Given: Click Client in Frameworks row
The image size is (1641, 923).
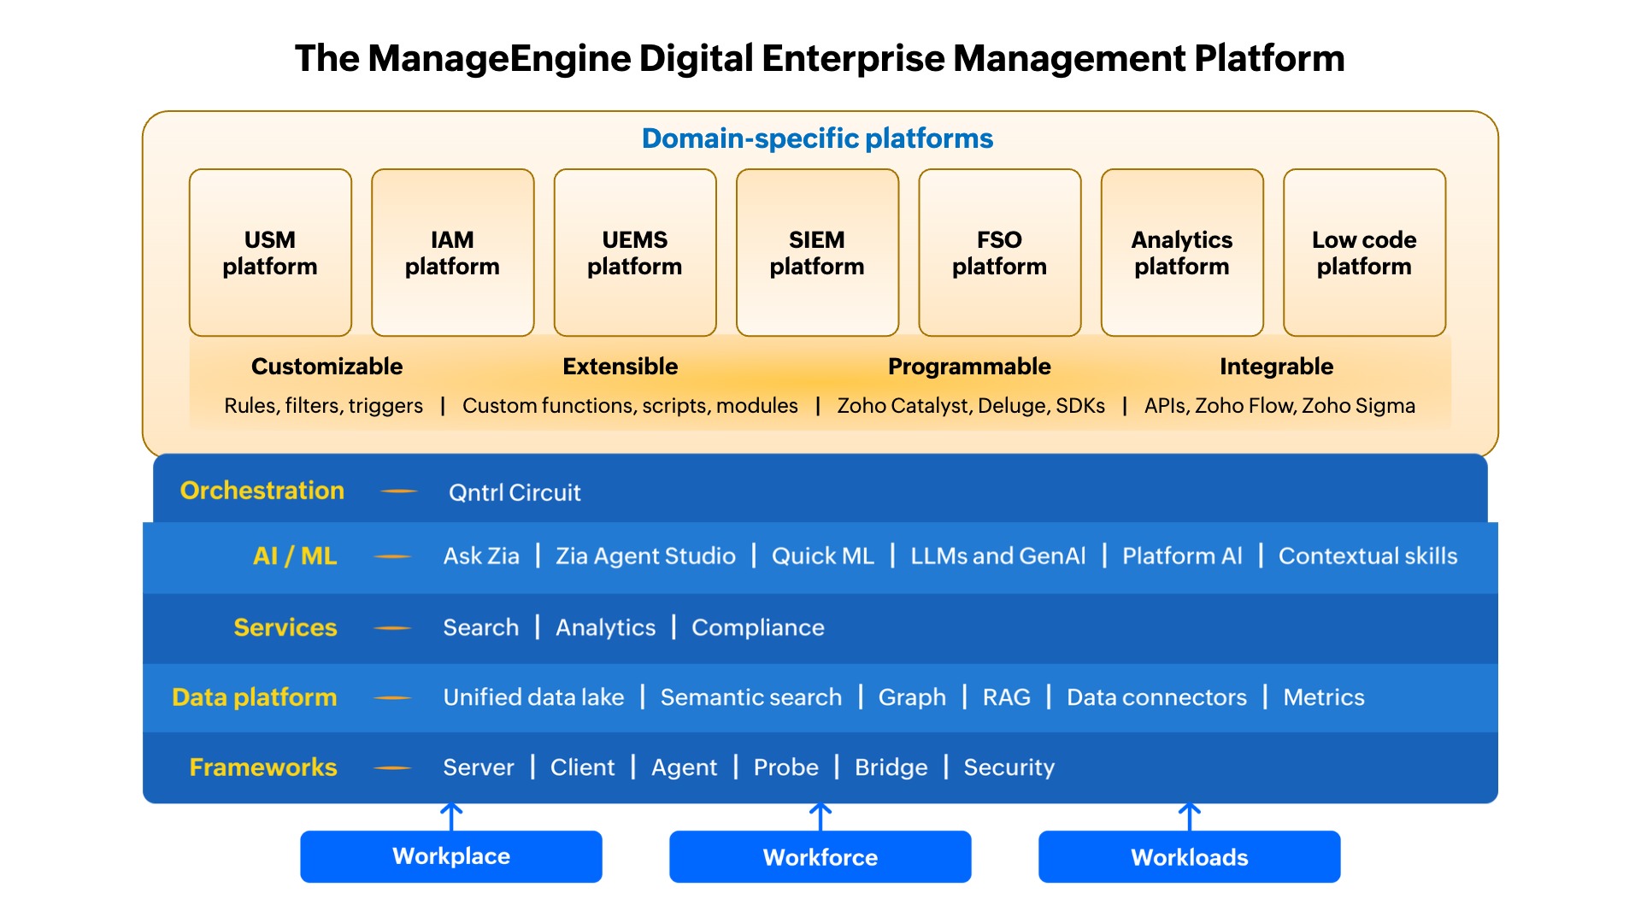Looking at the screenshot, I should [x=583, y=767].
